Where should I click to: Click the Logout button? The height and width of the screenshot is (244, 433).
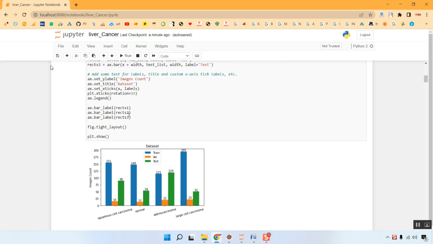(365, 34)
